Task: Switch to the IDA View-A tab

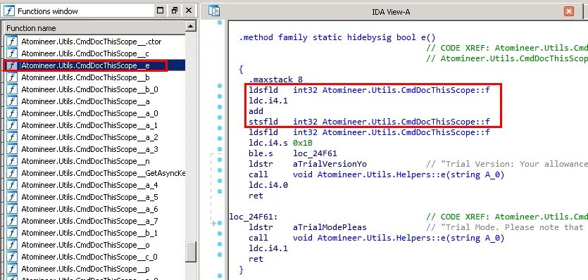Action: 391,12
